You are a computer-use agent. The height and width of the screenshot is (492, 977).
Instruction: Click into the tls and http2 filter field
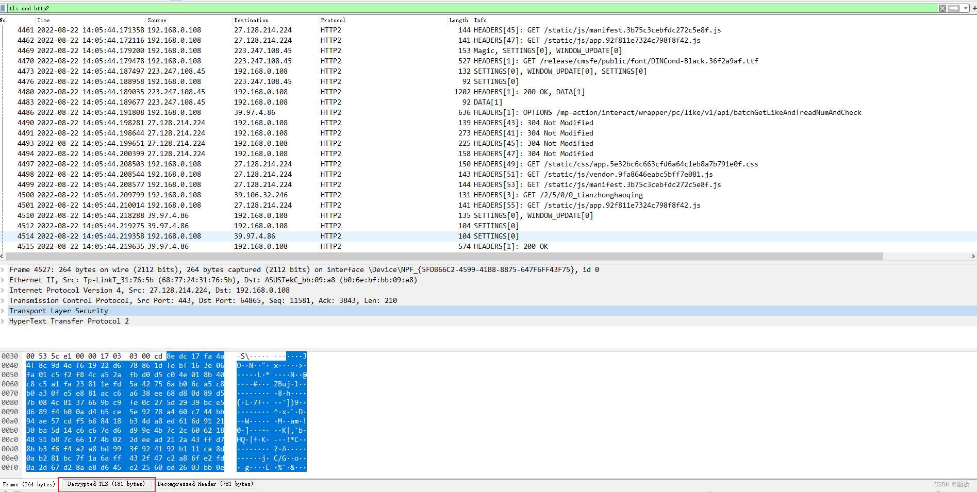point(206,8)
